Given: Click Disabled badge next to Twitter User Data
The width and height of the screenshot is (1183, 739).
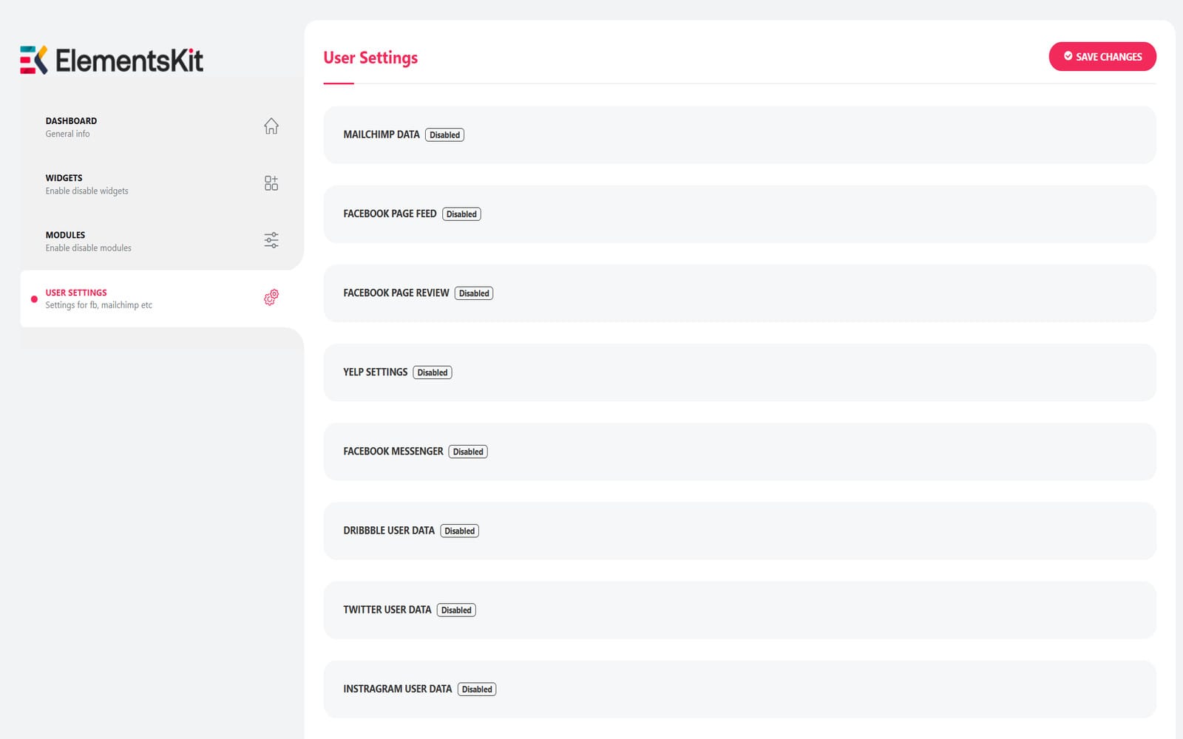Looking at the screenshot, I should click(x=456, y=610).
